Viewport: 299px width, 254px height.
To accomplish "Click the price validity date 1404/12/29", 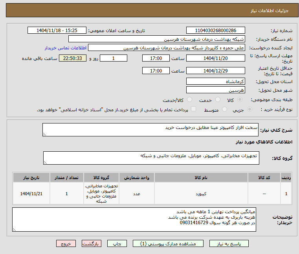I will pos(215,71).
